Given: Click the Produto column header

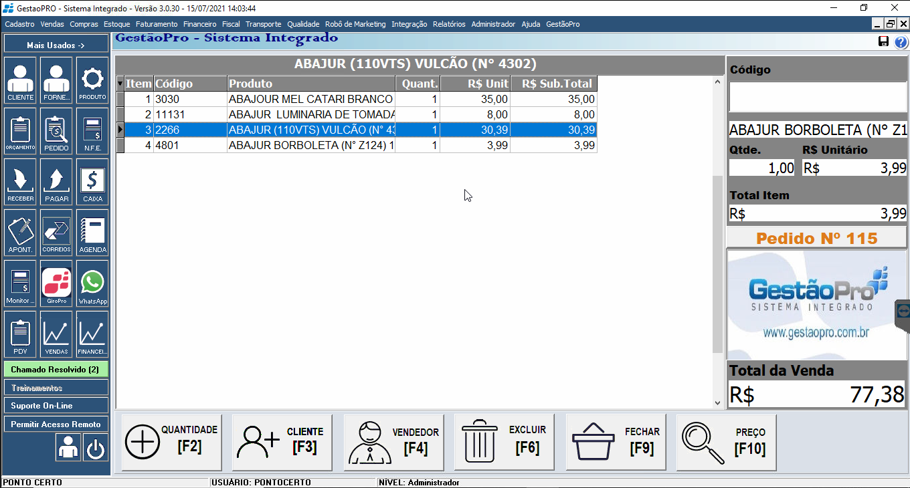Looking at the screenshot, I should click(311, 84).
